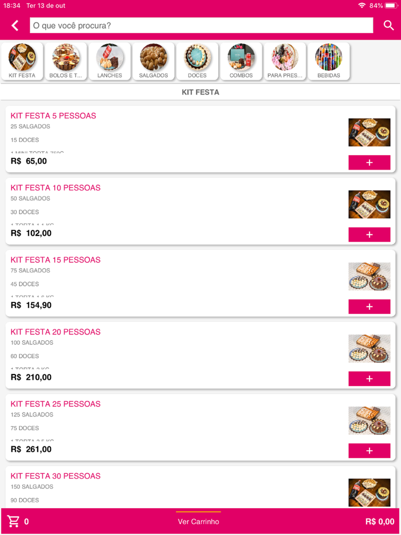Switch to Bolos e Tortas category
The height and width of the screenshot is (535, 401).
coord(66,61)
